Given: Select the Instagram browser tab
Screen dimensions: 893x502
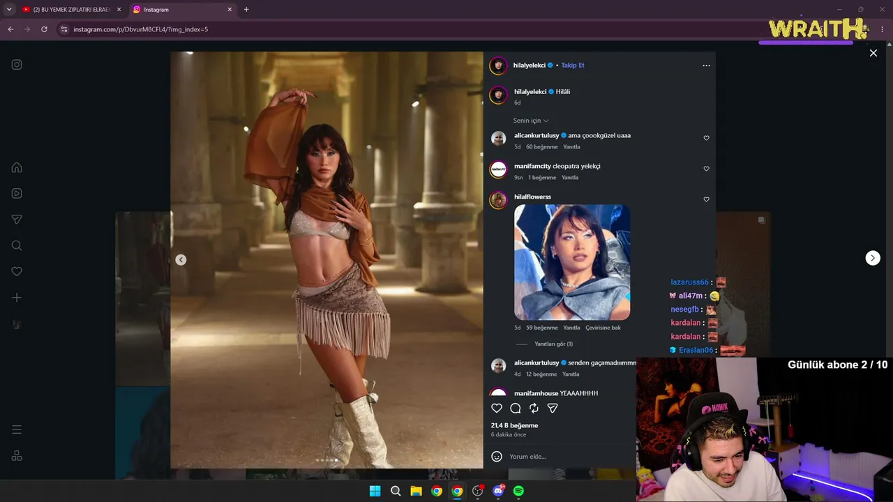Looking at the screenshot, I should click(x=183, y=10).
